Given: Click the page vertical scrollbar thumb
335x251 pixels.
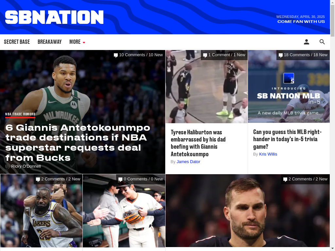Looking at the screenshot, I should (332, 21).
